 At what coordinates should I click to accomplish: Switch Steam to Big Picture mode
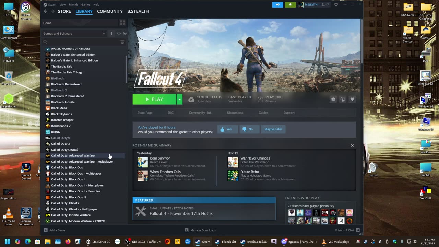[336, 4]
